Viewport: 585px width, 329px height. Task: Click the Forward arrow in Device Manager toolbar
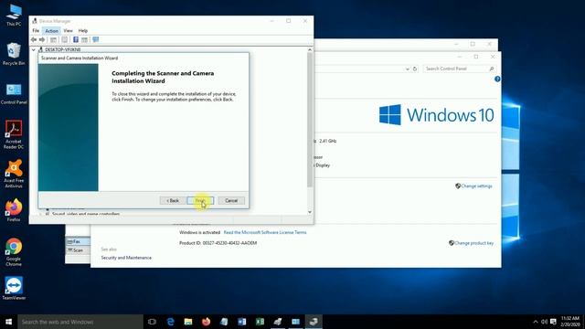click(x=42, y=39)
